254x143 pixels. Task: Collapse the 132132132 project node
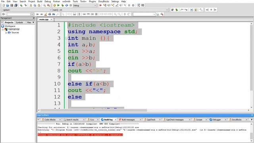coord(3,29)
